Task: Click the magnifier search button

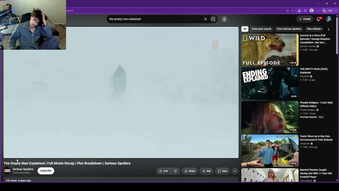Action: (213, 19)
